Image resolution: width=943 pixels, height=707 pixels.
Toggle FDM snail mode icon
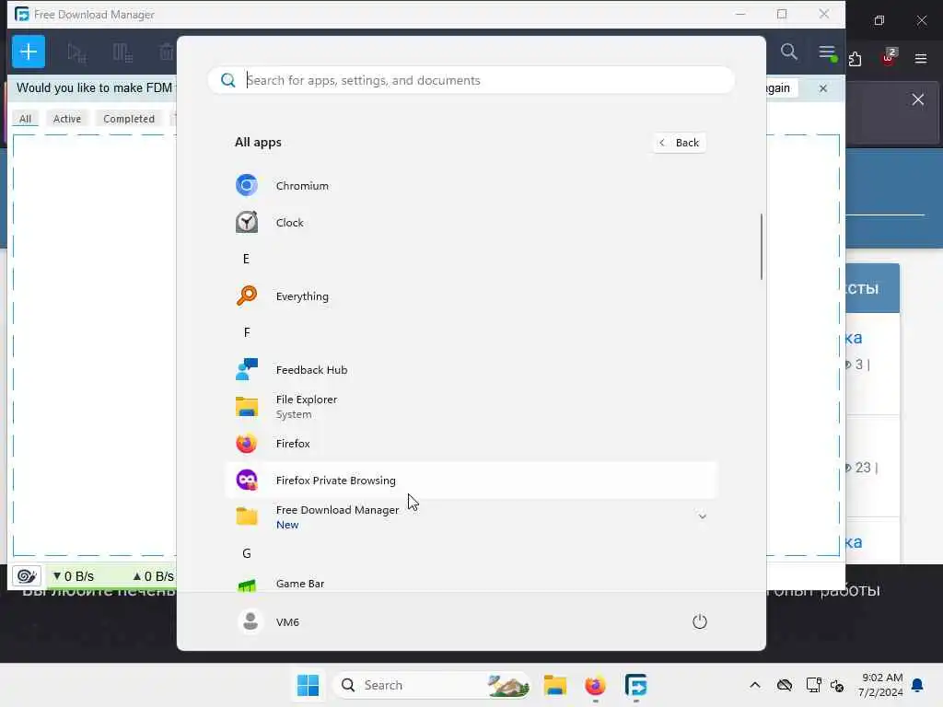pyautogui.click(x=27, y=576)
